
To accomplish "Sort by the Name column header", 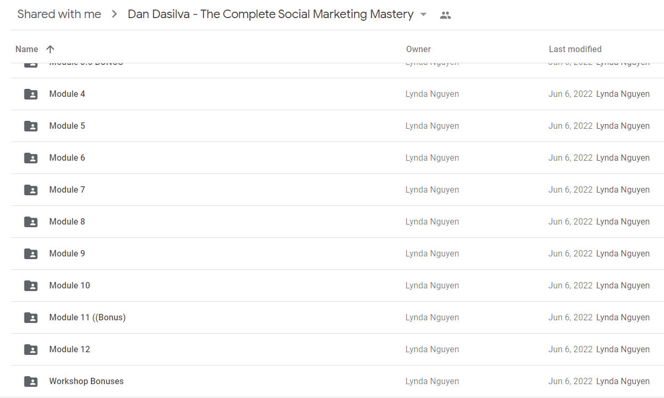I will coord(27,49).
